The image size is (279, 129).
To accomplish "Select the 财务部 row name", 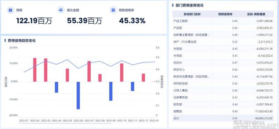I will pos(178,105).
